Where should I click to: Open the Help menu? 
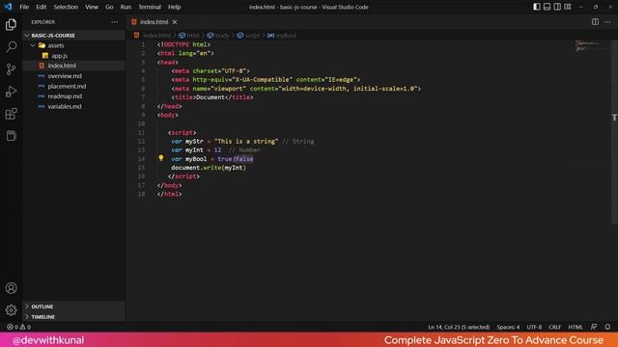coord(174,7)
